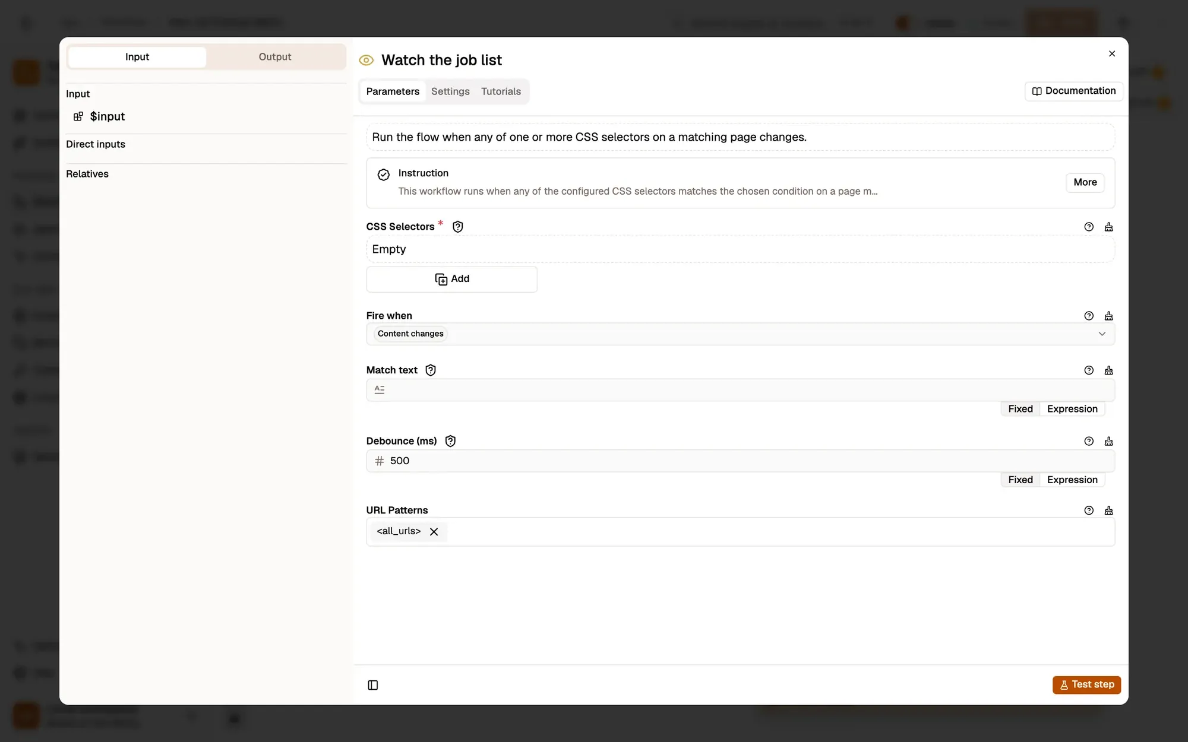Click the plug icon on CSS Selectors row
This screenshot has width=1188, height=742.
(1108, 227)
